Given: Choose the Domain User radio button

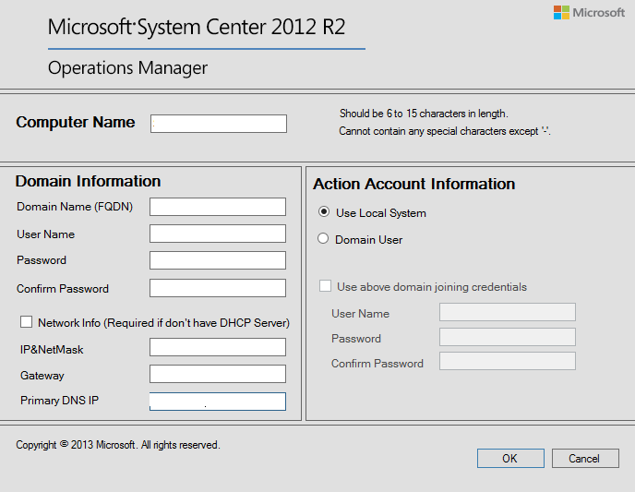Looking at the screenshot, I should (x=323, y=239).
